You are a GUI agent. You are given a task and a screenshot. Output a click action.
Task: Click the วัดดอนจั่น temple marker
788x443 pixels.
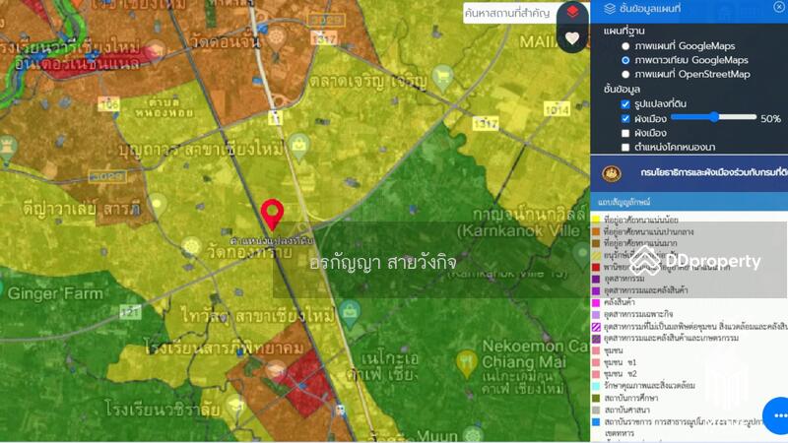click(x=276, y=38)
